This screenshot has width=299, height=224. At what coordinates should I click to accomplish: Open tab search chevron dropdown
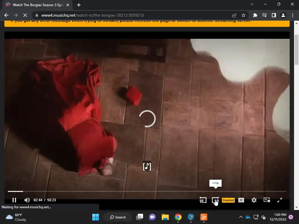(x=252, y=4)
